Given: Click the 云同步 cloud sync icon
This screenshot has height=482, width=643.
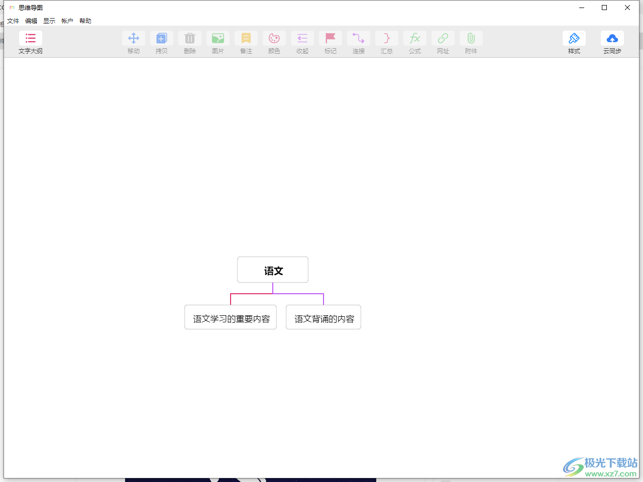Looking at the screenshot, I should click(612, 39).
